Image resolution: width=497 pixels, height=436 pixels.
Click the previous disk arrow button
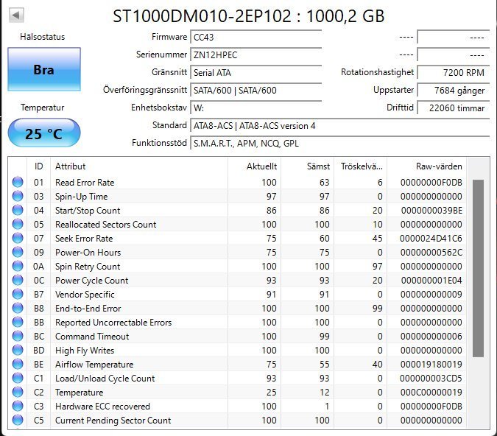(x=15, y=15)
